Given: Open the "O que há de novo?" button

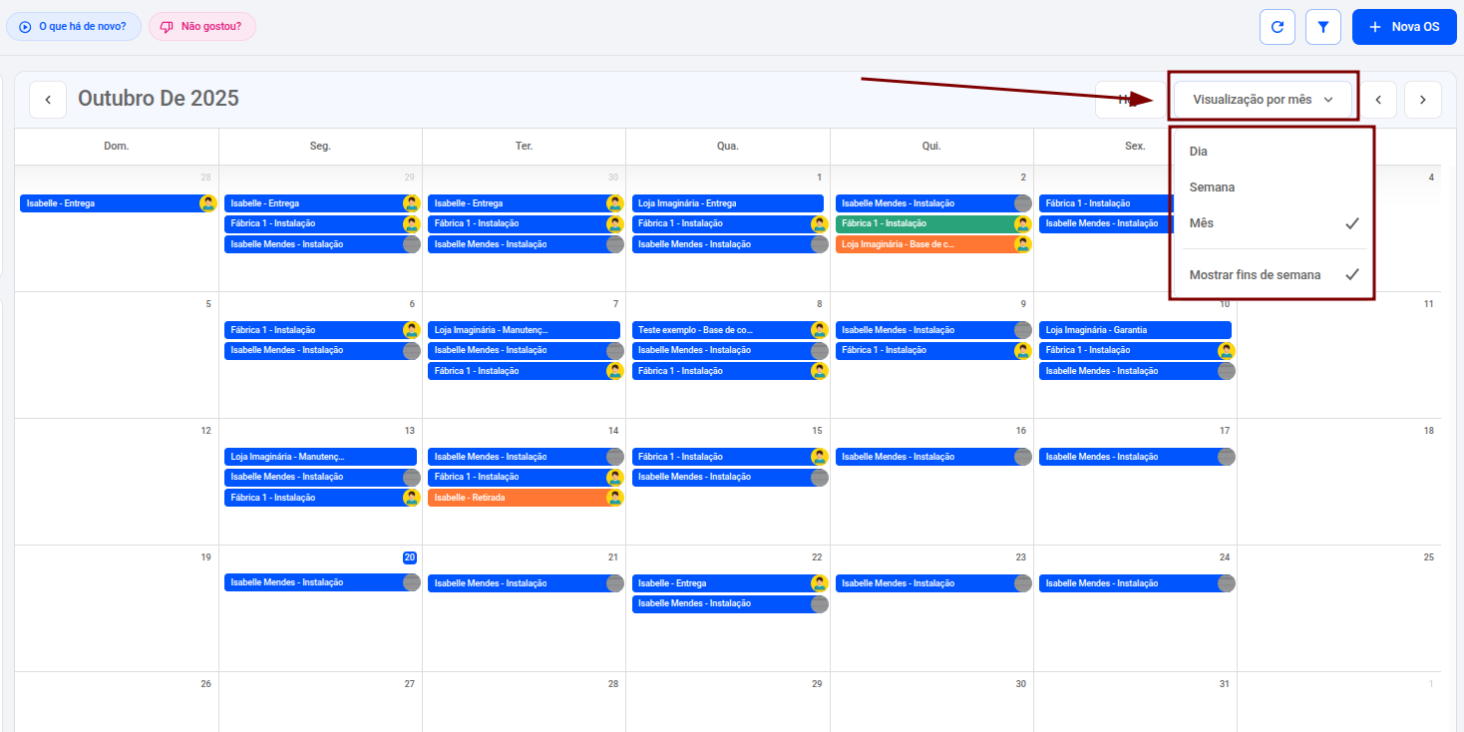Looking at the screenshot, I should click(74, 27).
